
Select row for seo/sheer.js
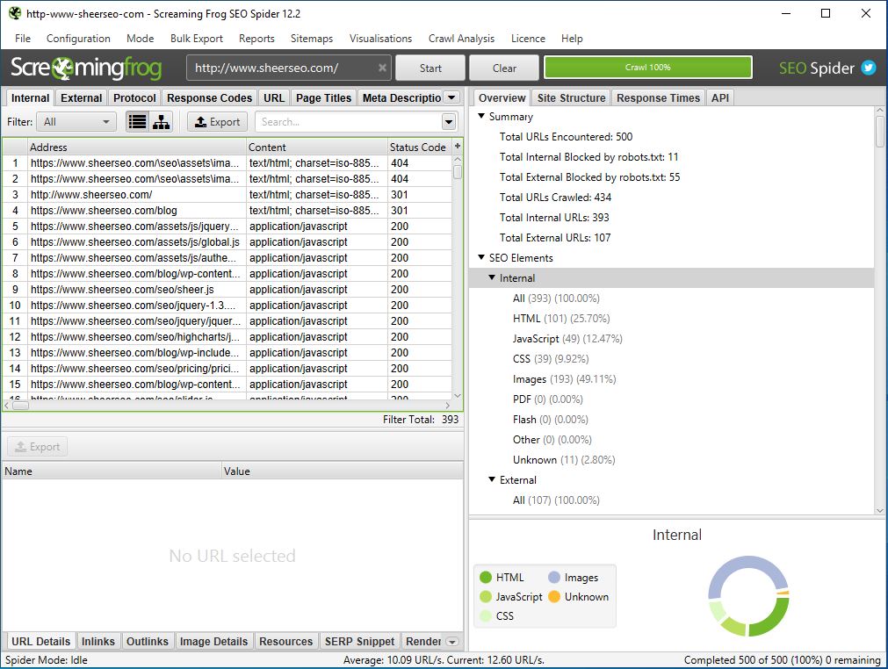pyautogui.click(x=227, y=289)
